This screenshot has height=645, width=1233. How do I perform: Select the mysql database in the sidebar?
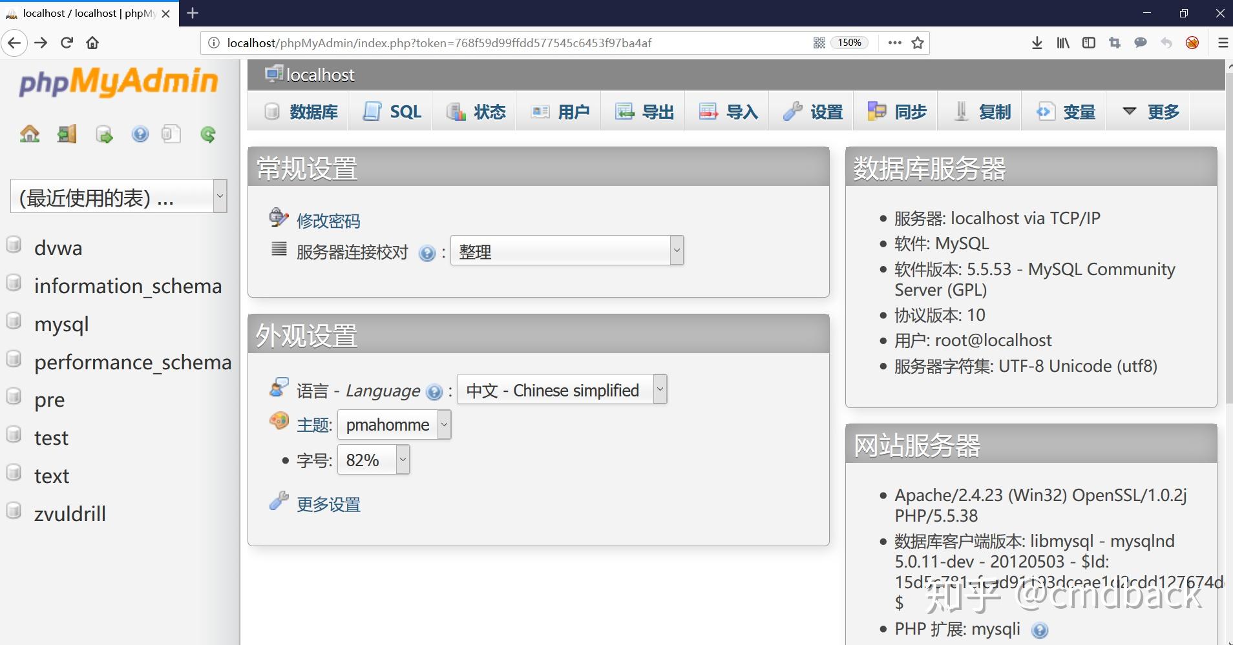pos(61,324)
